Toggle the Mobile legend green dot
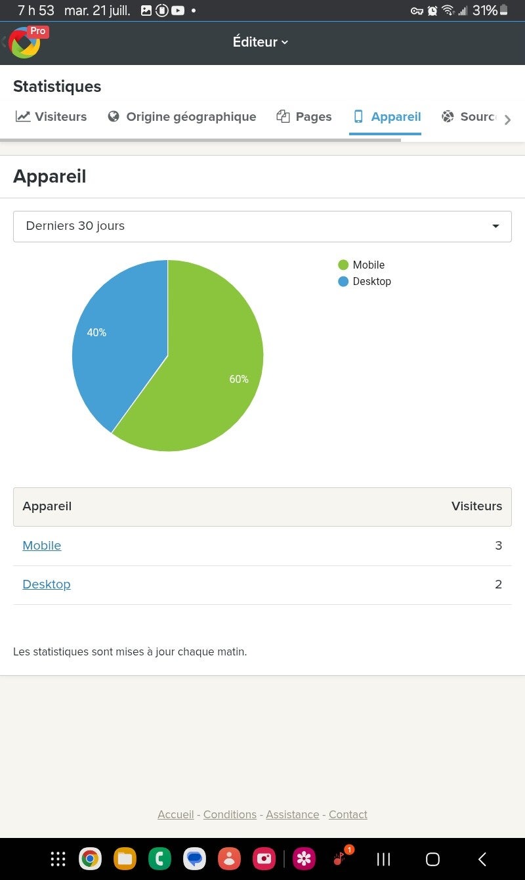 point(343,265)
